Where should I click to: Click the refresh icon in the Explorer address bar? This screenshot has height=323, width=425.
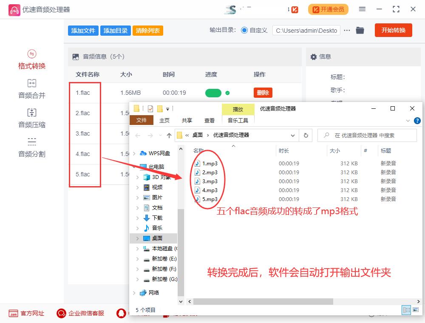[x=306, y=135]
